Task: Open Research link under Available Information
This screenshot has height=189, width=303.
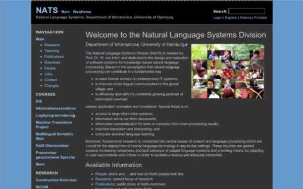Action: 104,179
